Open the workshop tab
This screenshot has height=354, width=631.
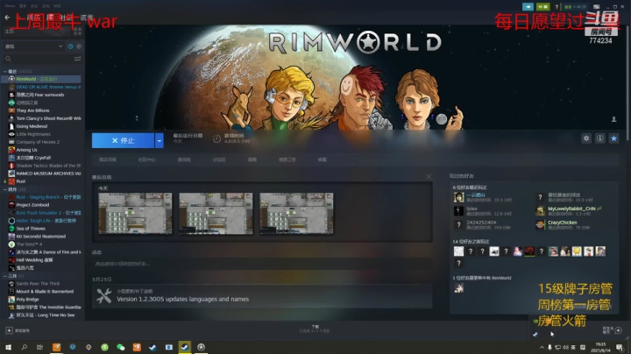[287, 159]
